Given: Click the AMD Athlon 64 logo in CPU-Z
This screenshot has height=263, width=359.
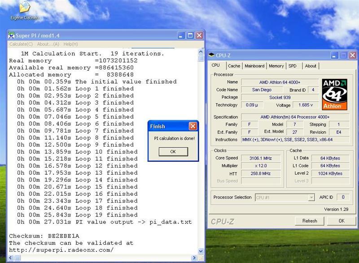Looking at the screenshot, I should [x=334, y=95].
